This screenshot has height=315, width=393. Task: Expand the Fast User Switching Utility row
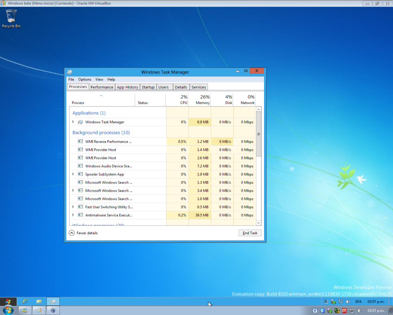73,207
